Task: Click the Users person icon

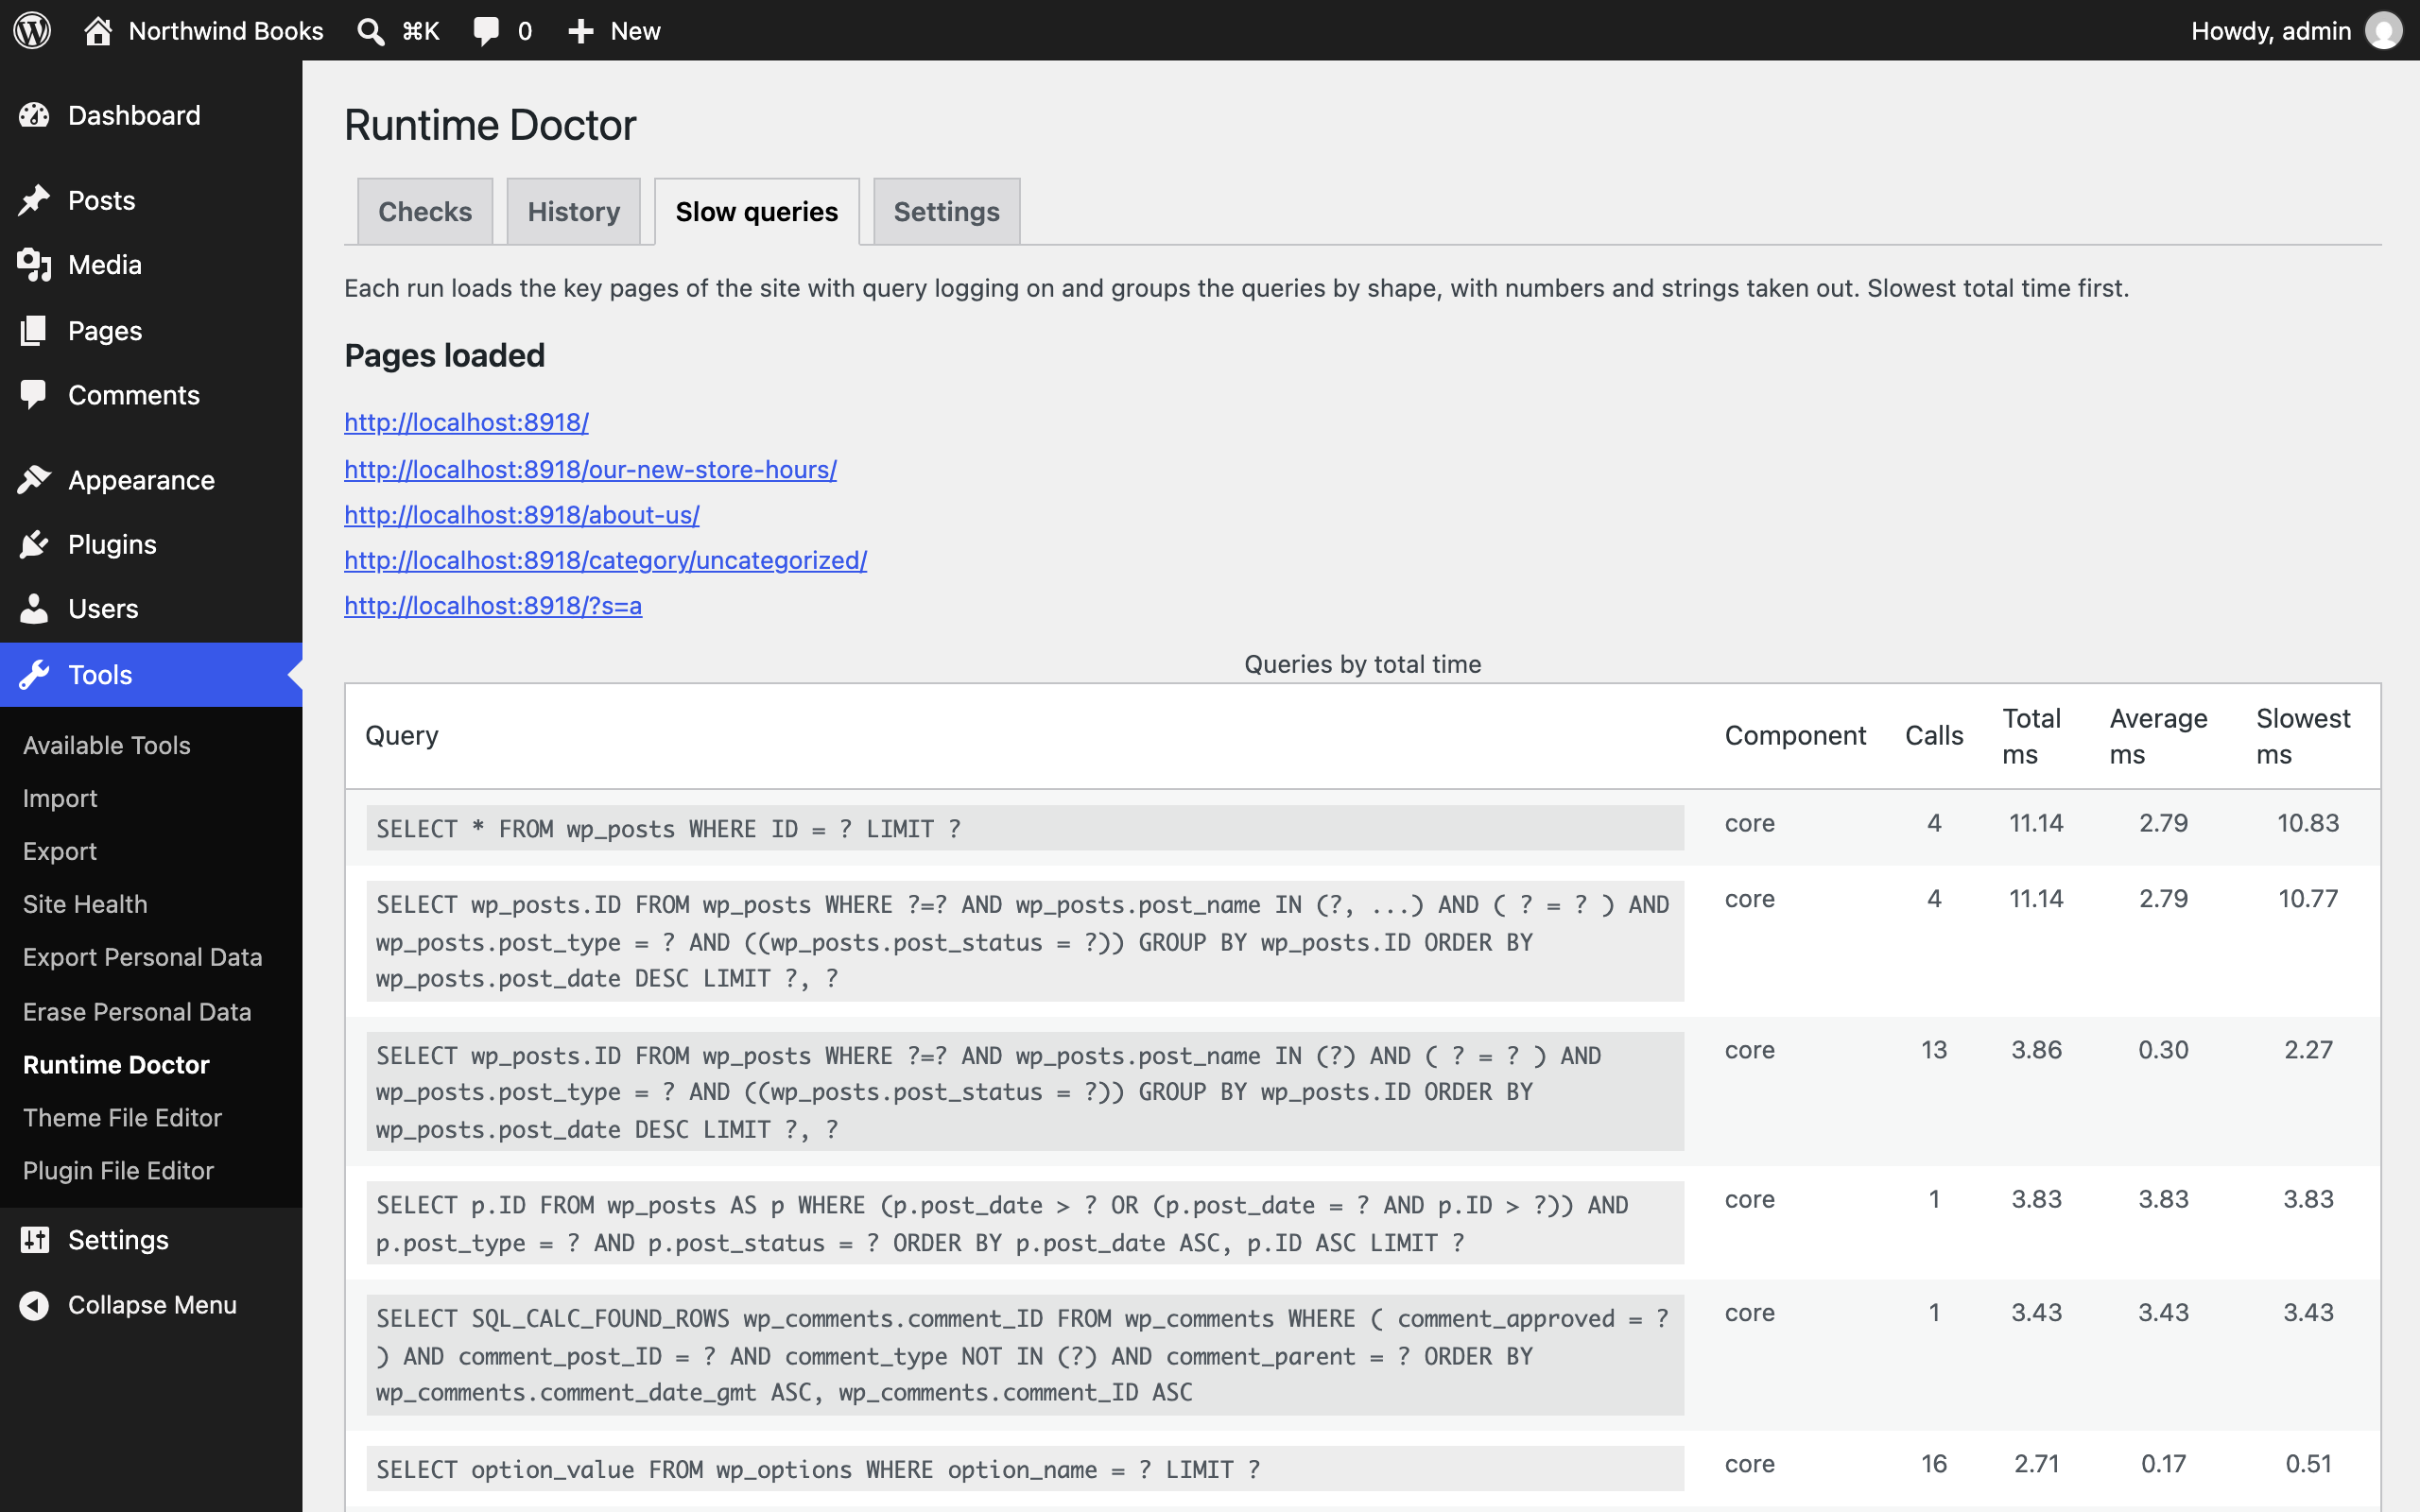Action: tap(34, 608)
